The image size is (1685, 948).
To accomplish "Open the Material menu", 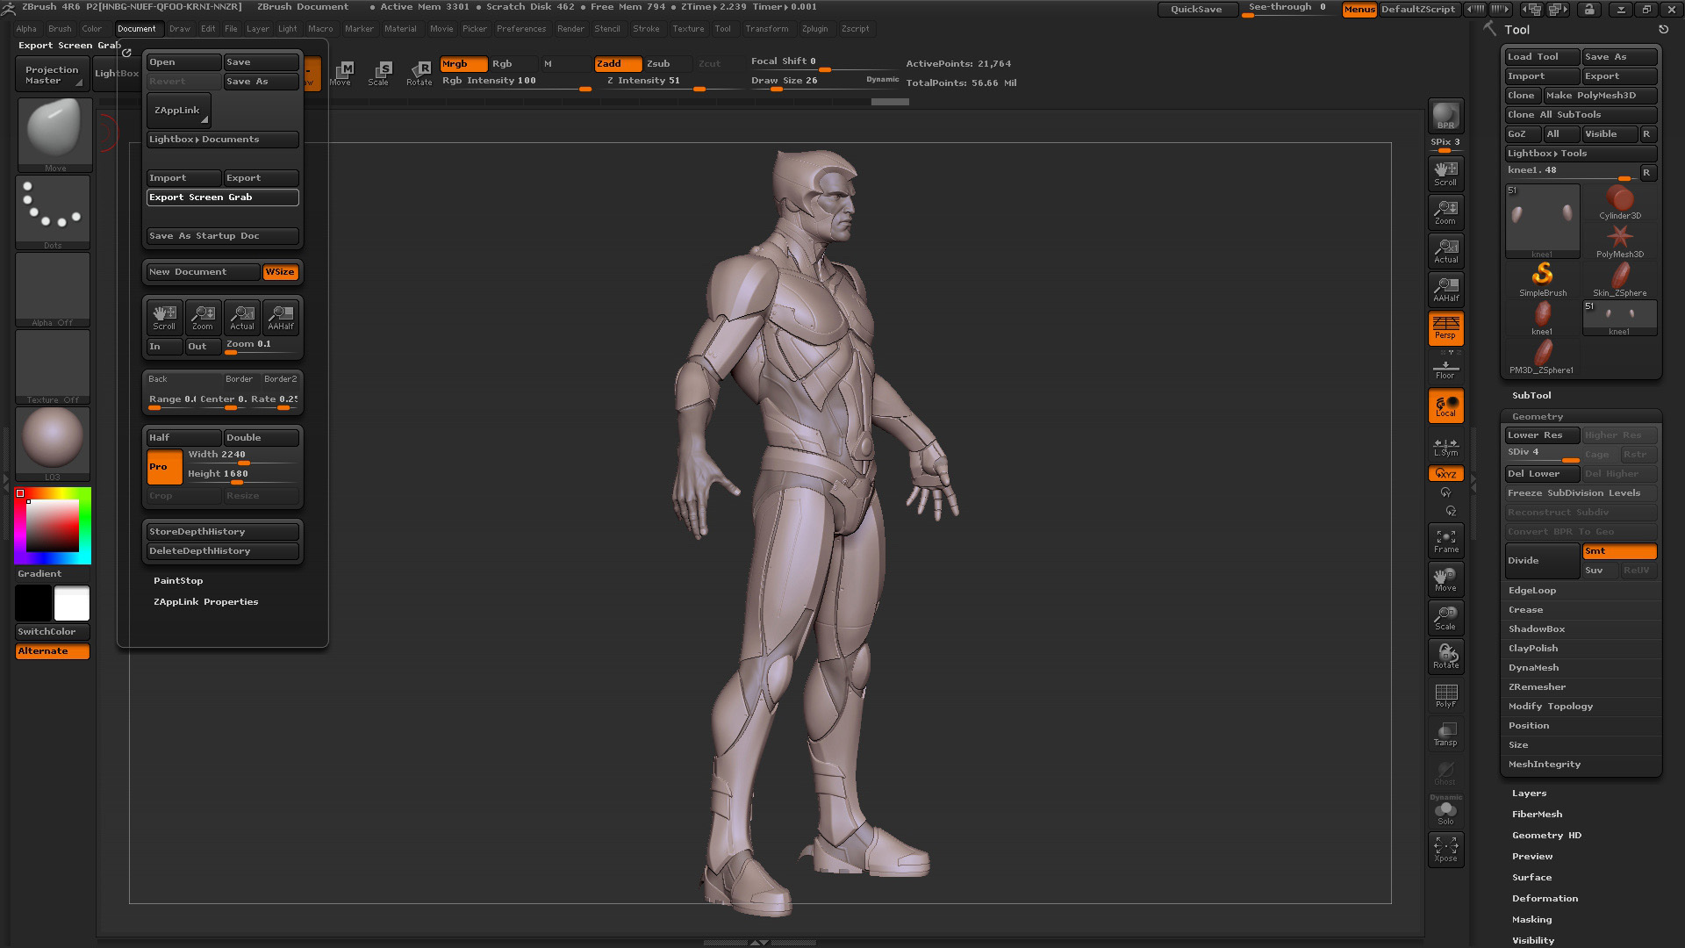I will [400, 29].
